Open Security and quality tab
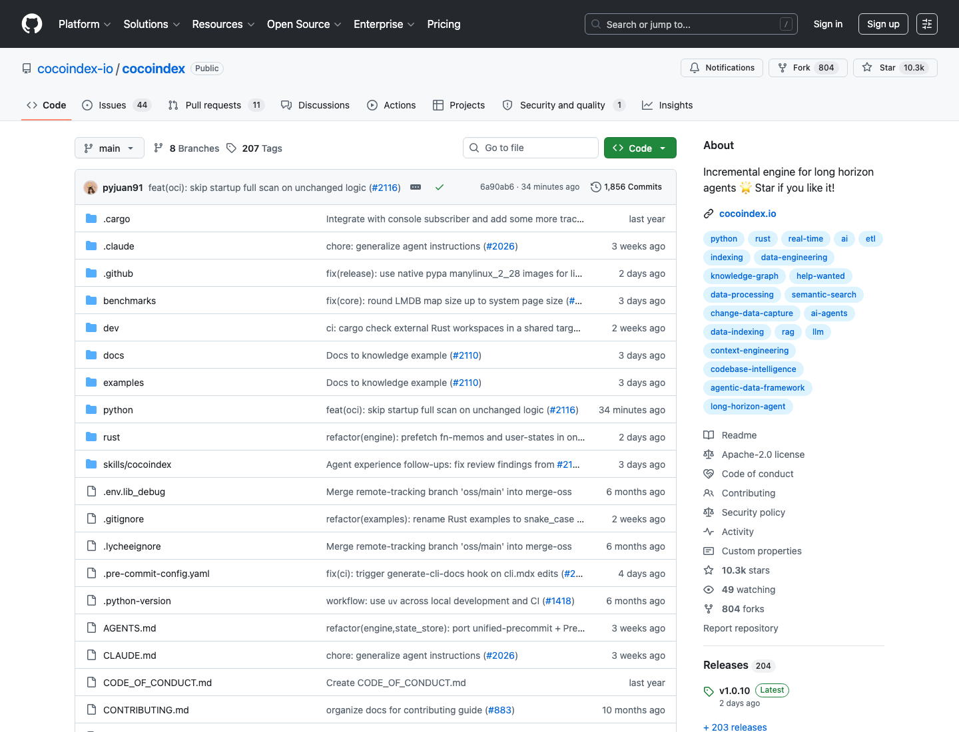 (x=563, y=105)
